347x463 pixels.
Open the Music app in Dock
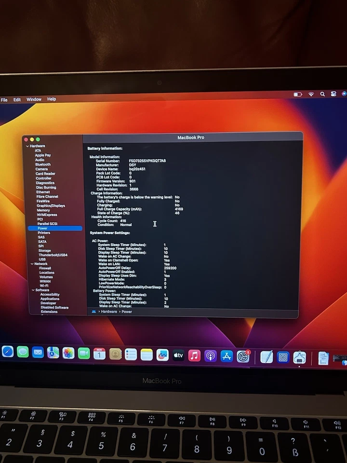(x=194, y=355)
